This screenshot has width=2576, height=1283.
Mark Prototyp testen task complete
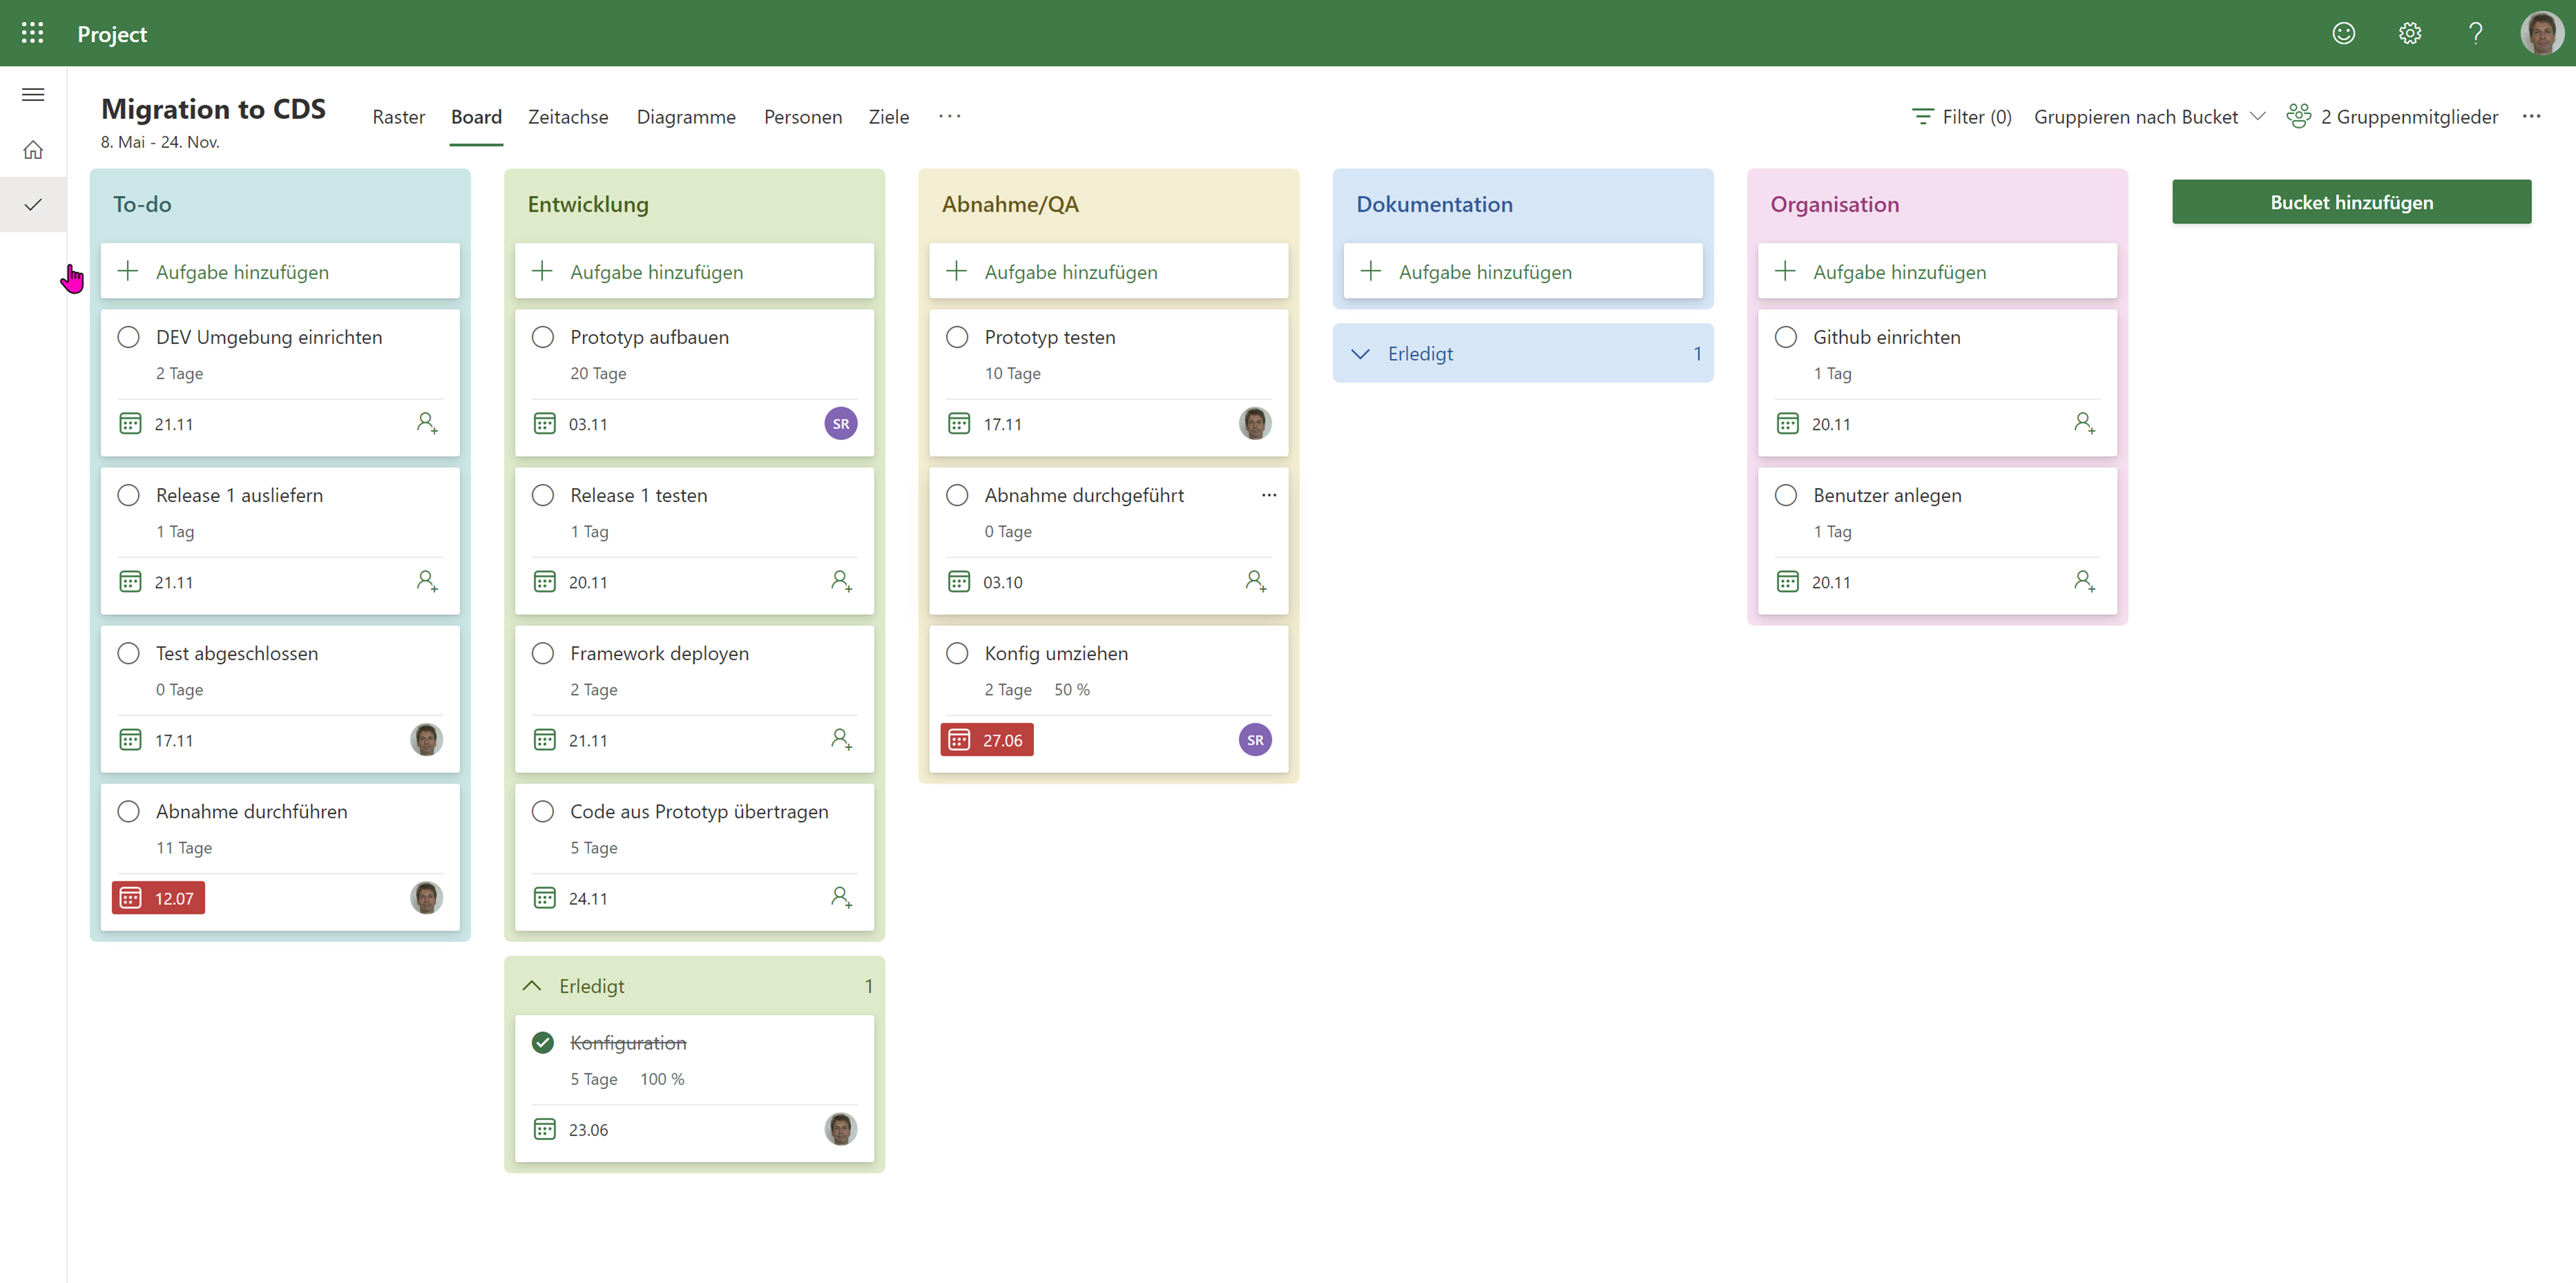point(957,337)
